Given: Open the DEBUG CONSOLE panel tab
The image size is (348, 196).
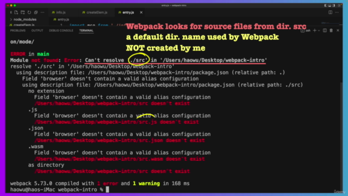Looking at the screenshot, I should [61, 30].
